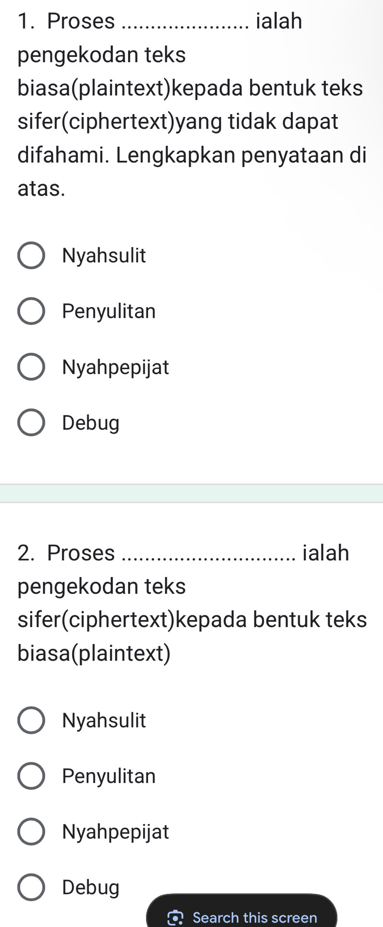383x927 pixels.
Task: Select the Nyahpepijat option for question 2
Action: coord(30,832)
